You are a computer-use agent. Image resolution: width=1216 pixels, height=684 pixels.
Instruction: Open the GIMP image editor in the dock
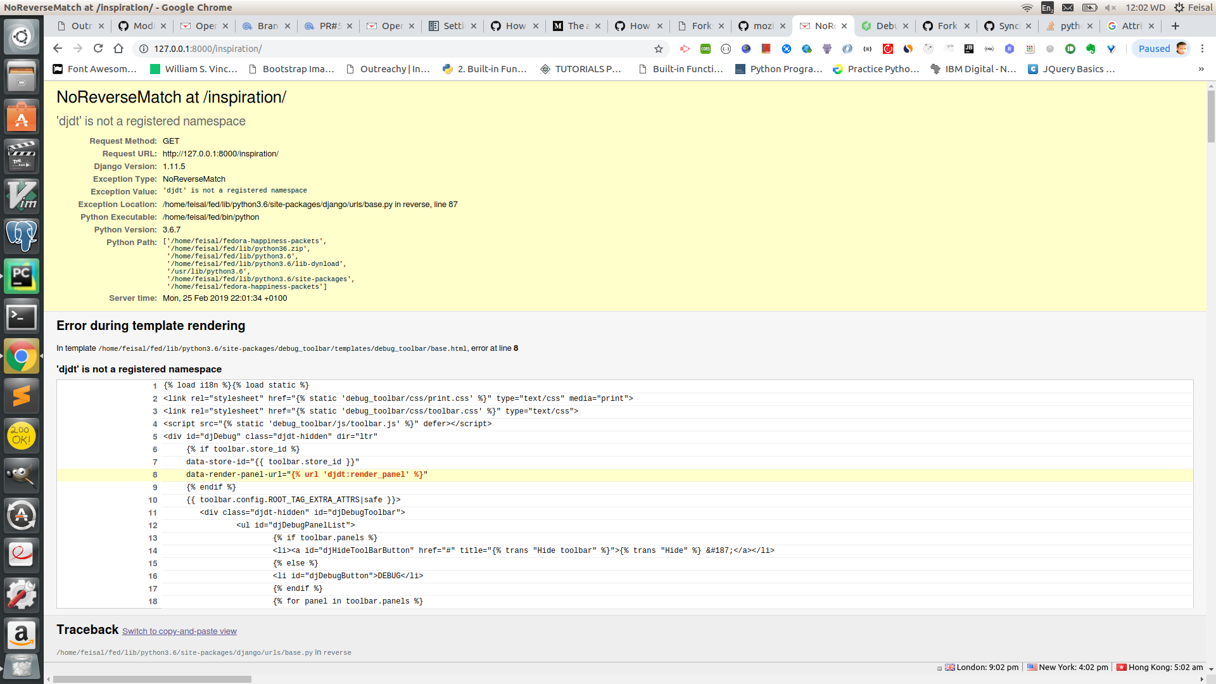click(22, 476)
